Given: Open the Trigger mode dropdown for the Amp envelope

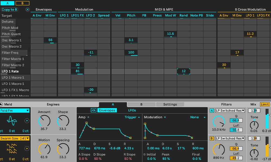Looking at the screenshot, I should (x=132, y=117).
